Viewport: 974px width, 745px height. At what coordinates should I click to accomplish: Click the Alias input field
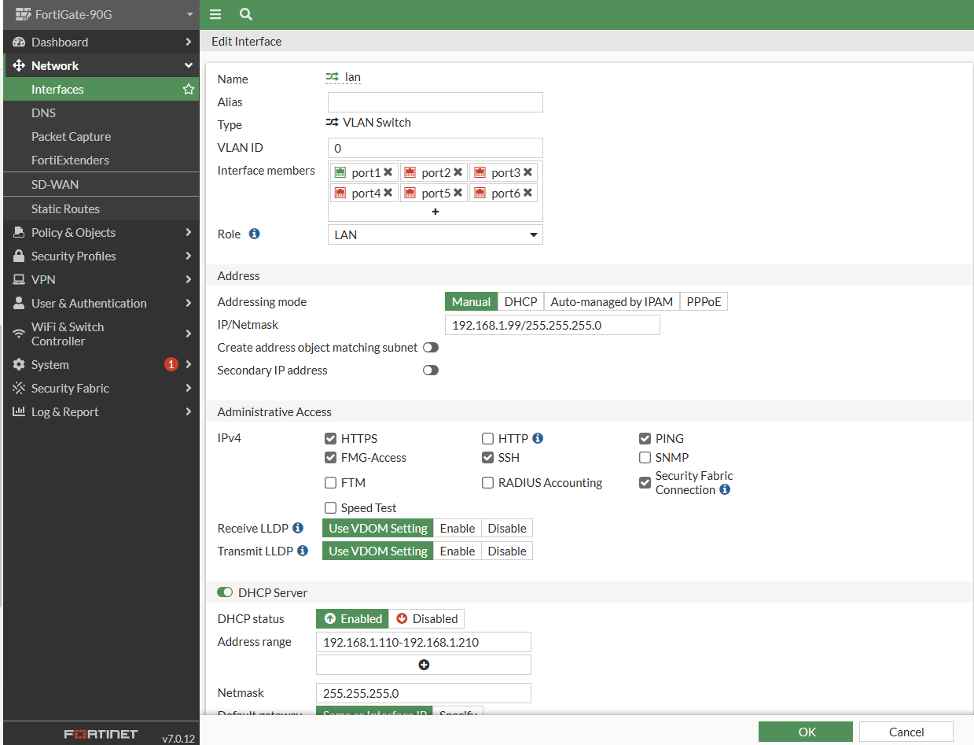point(435,102)
